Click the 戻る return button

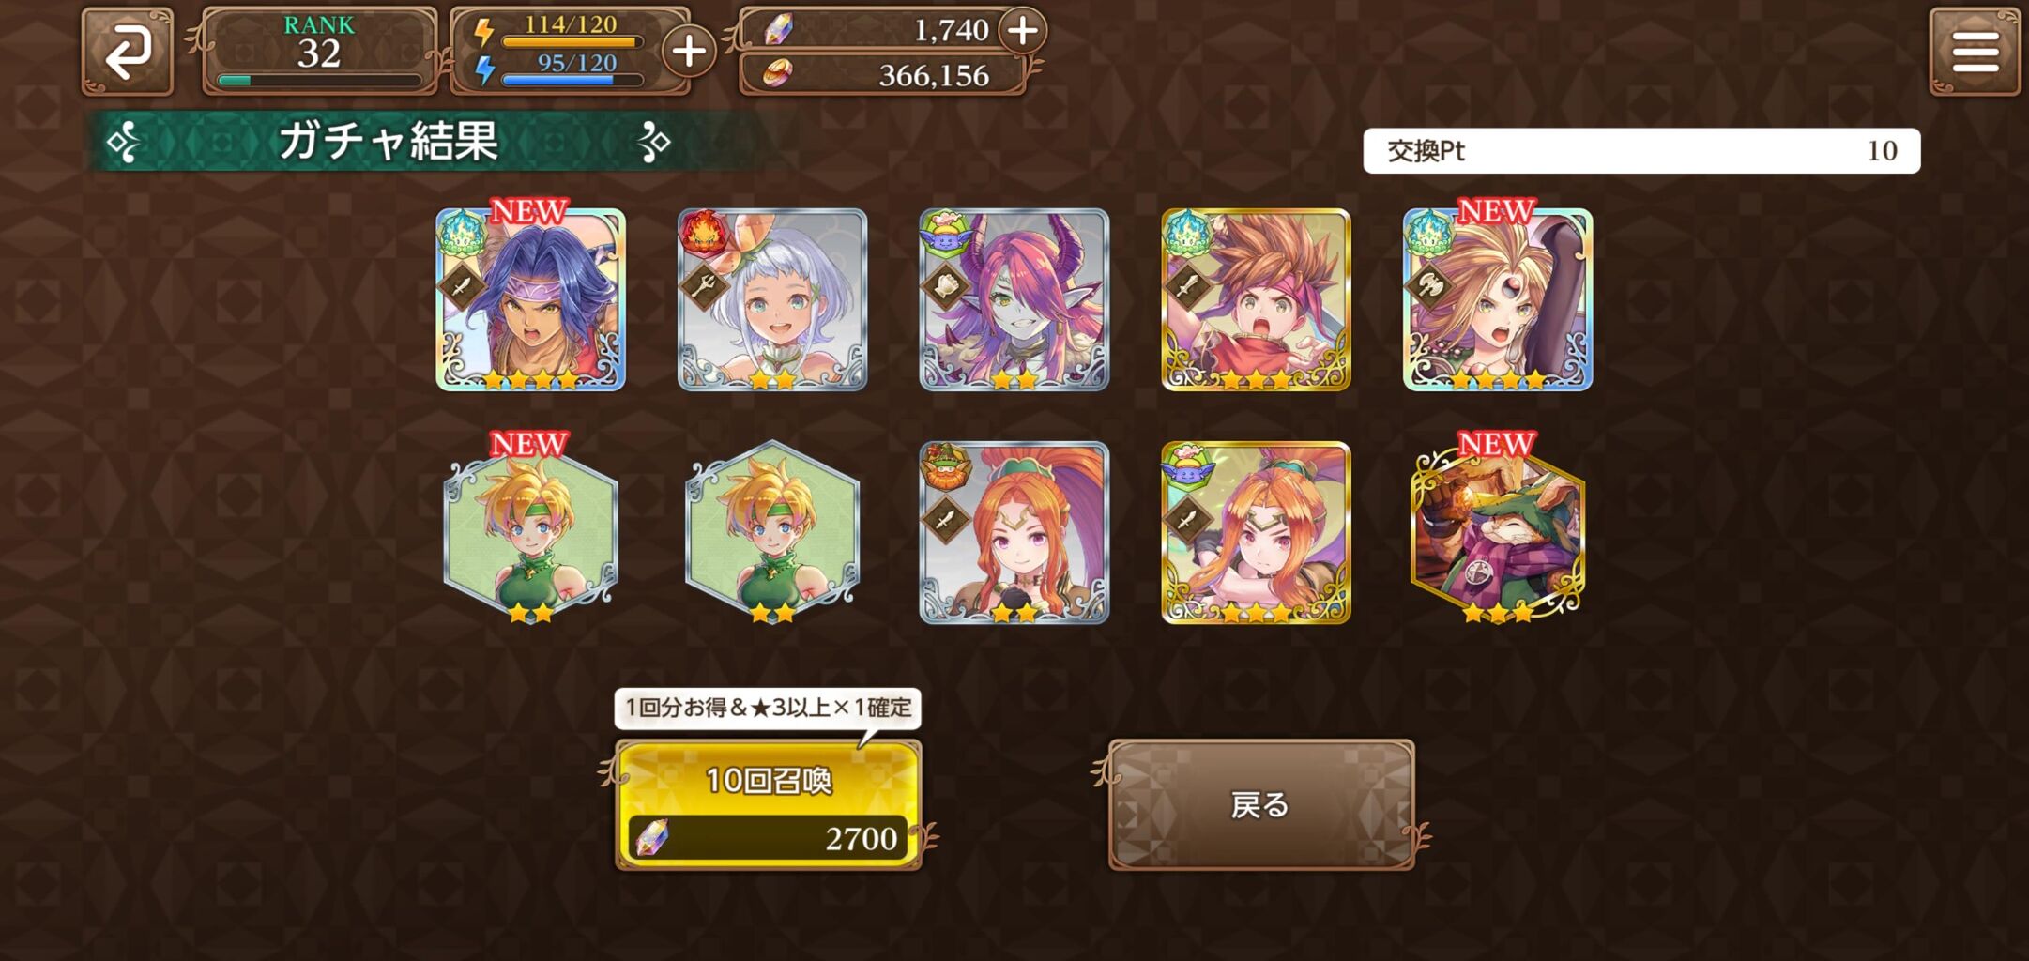1261,804
